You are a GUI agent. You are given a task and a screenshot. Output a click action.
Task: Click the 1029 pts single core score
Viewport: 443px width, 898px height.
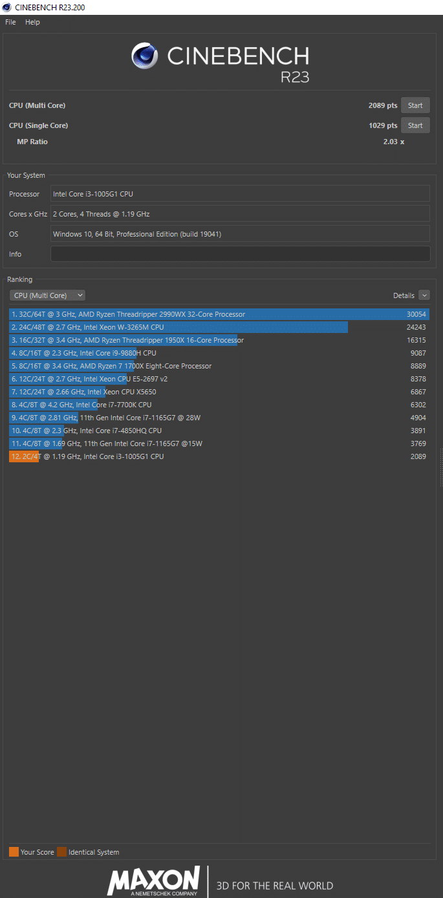(383, 125)
